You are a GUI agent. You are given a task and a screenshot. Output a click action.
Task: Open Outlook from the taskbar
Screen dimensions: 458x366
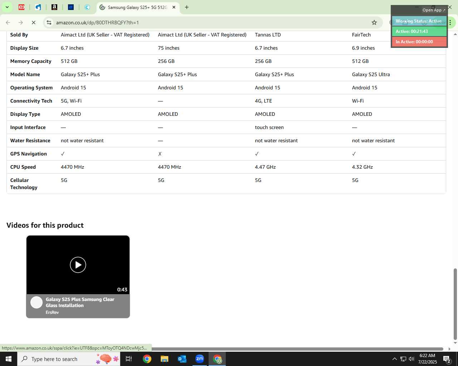[x=182, y=359]
